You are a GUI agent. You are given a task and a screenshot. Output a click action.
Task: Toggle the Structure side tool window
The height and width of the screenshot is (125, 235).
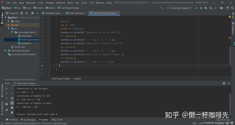tap(2, 108)
